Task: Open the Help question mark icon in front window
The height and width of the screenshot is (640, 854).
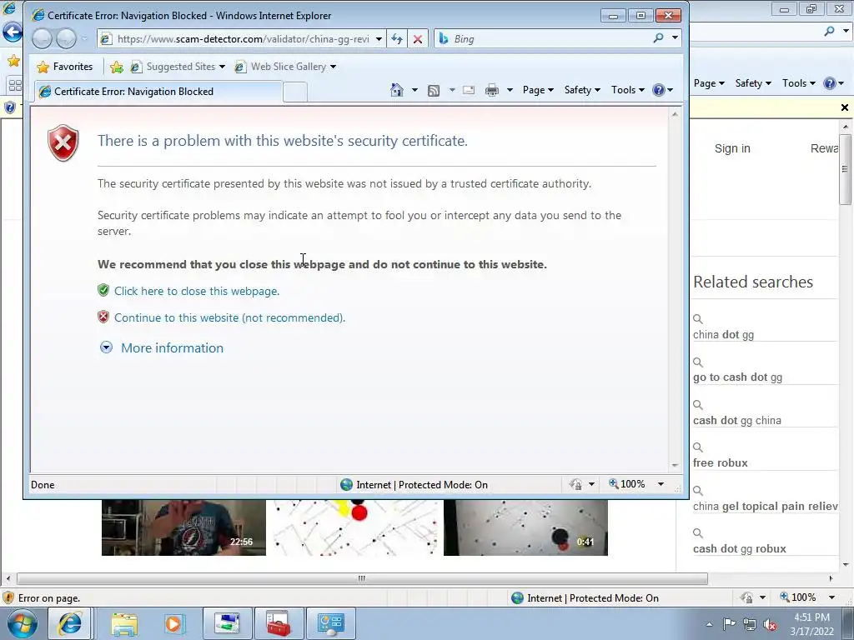Action: tap(659, 90)
